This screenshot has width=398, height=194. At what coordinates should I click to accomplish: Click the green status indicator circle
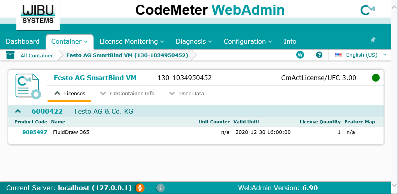point(375,78)
